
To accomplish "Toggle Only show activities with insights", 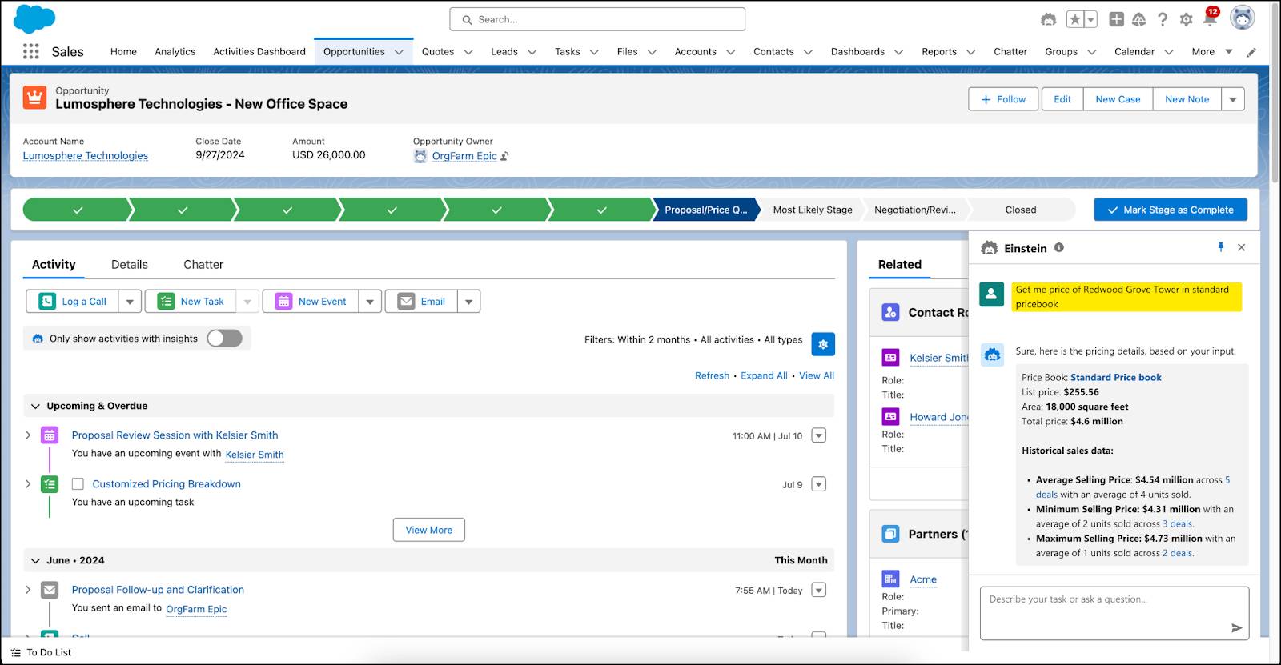I will (x=224, y=339).
